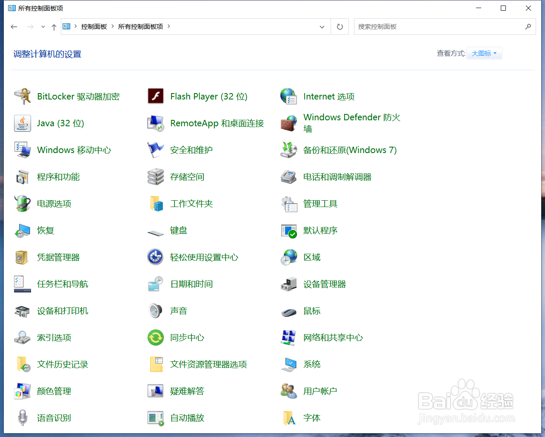Open the 鼠标 label link
Screen dimensions: 545x437
coord(312,311)
